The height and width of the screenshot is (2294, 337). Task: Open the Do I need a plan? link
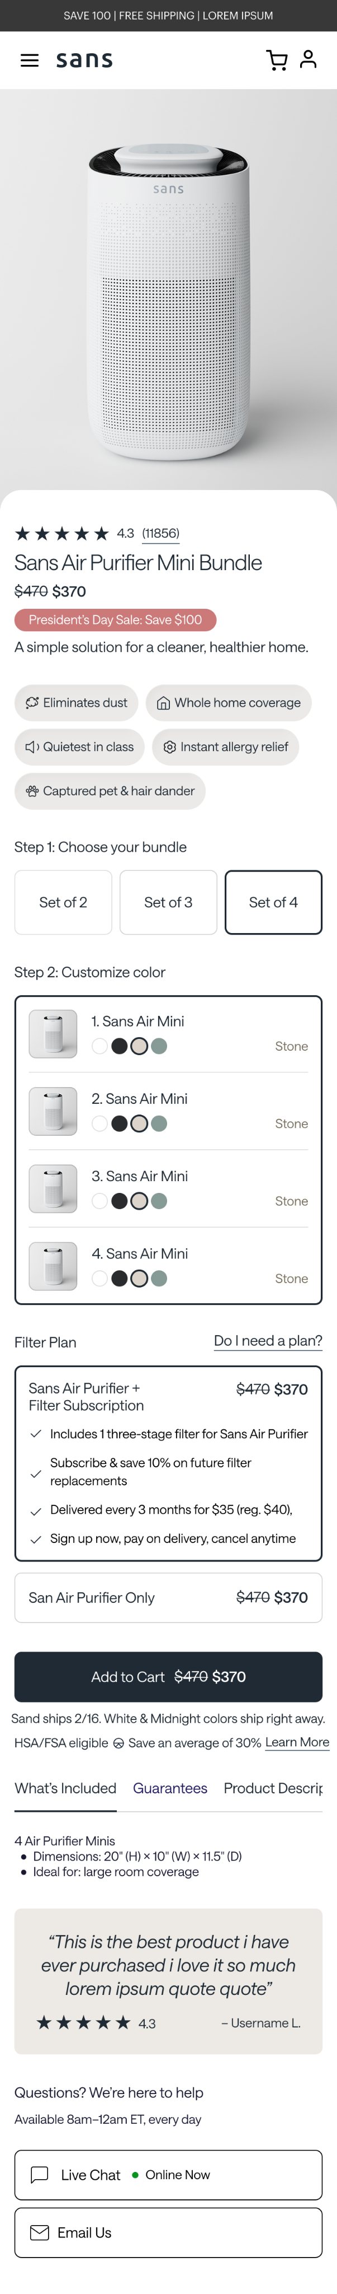268,1340
